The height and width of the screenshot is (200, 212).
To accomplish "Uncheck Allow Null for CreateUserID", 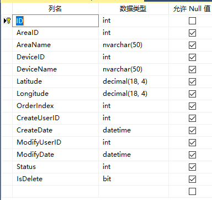I will point(192,118).
